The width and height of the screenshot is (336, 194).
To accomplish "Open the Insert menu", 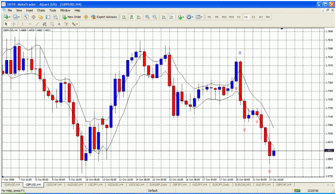I will [30, 10].
